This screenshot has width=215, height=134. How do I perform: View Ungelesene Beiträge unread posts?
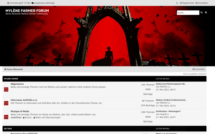43,3
